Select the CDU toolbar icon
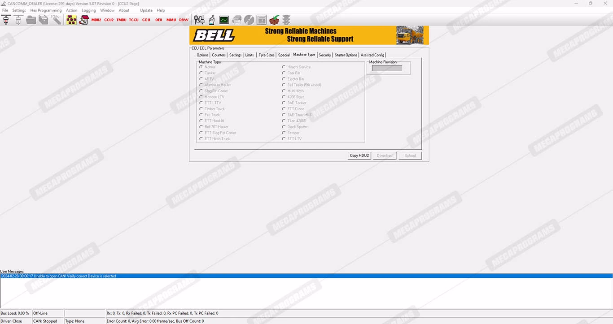 point(146,20)
